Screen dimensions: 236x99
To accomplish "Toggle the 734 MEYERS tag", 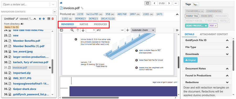I will click(x=195, y=11).
